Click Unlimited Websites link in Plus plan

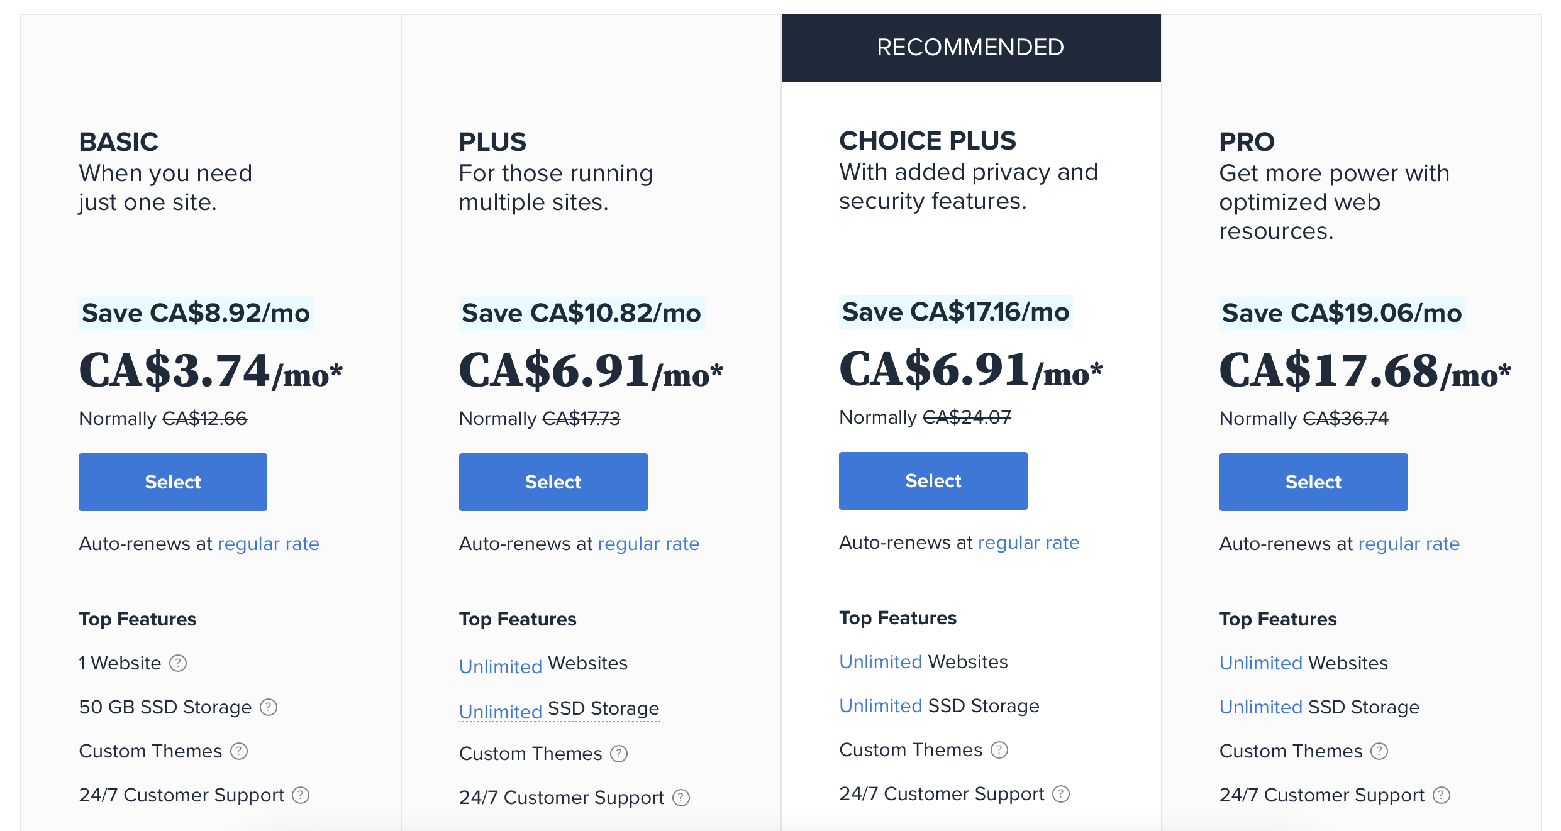[543, 664]
